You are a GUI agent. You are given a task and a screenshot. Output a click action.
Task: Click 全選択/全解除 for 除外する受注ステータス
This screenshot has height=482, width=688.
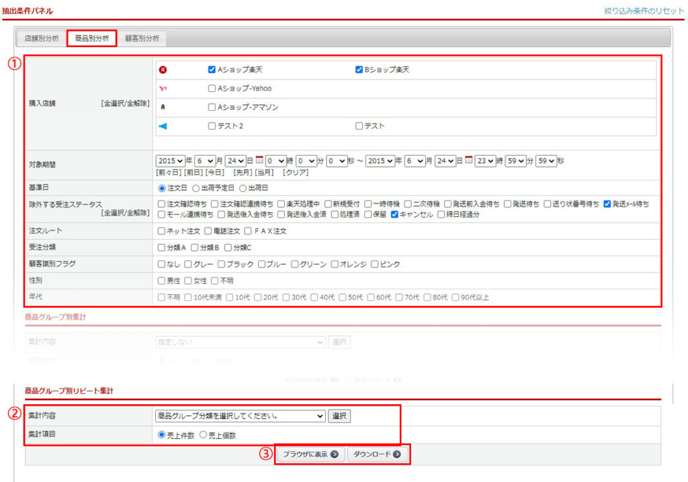coord(125,213)
